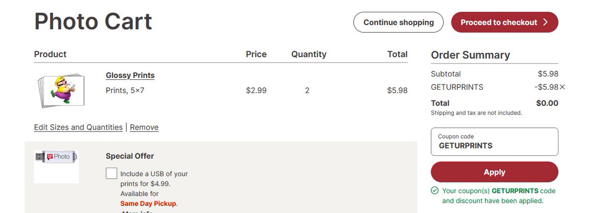Viewport: 592px width, 213px height.
Task: Click the Special Offer heading
Action: click(130, 156)
